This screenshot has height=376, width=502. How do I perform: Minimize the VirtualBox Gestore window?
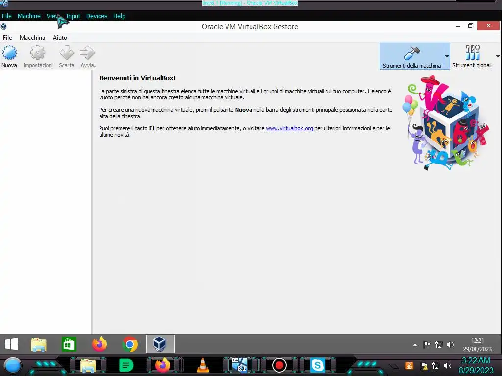[x=458, y=26]
